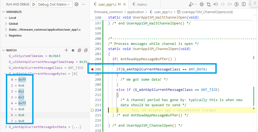The height and width of the screenshot is (132, 258).
Task: Click the 'Uncommitted changes' blame annotation
Action: 197,110
